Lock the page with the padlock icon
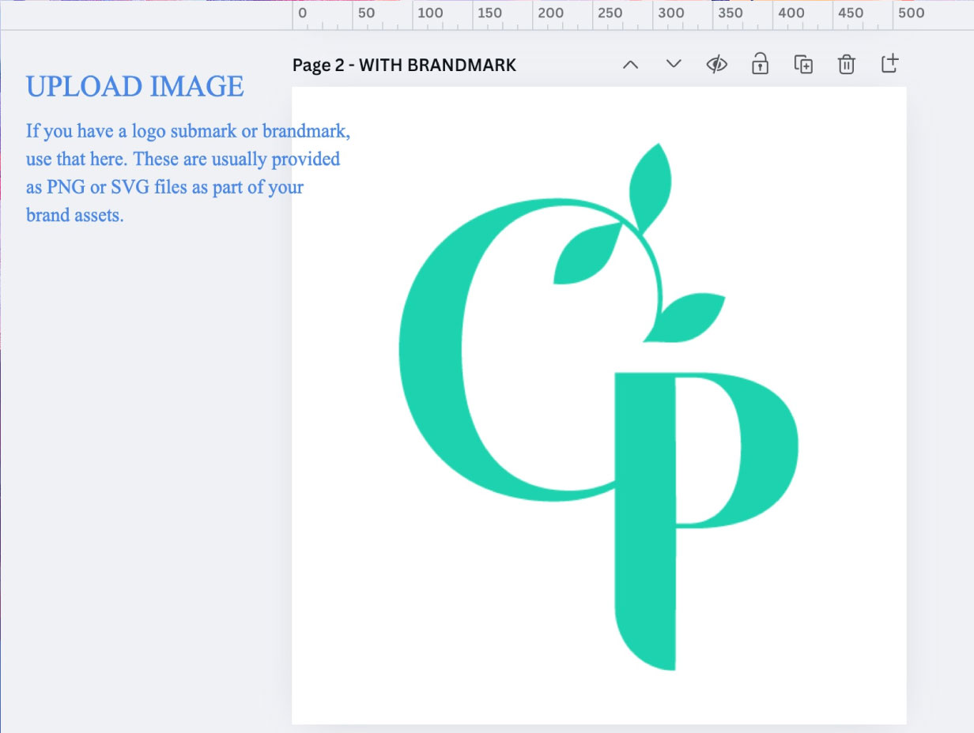The height and width of the screenshot is (733, 974). [x=760, y=64]
